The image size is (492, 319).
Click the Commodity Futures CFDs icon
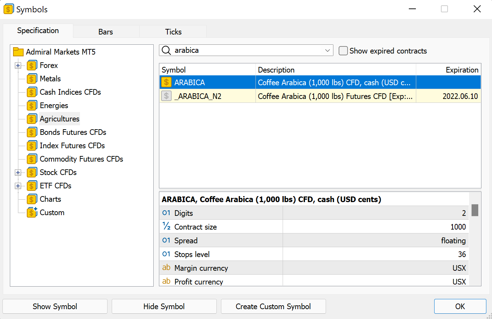coord(32,159)
